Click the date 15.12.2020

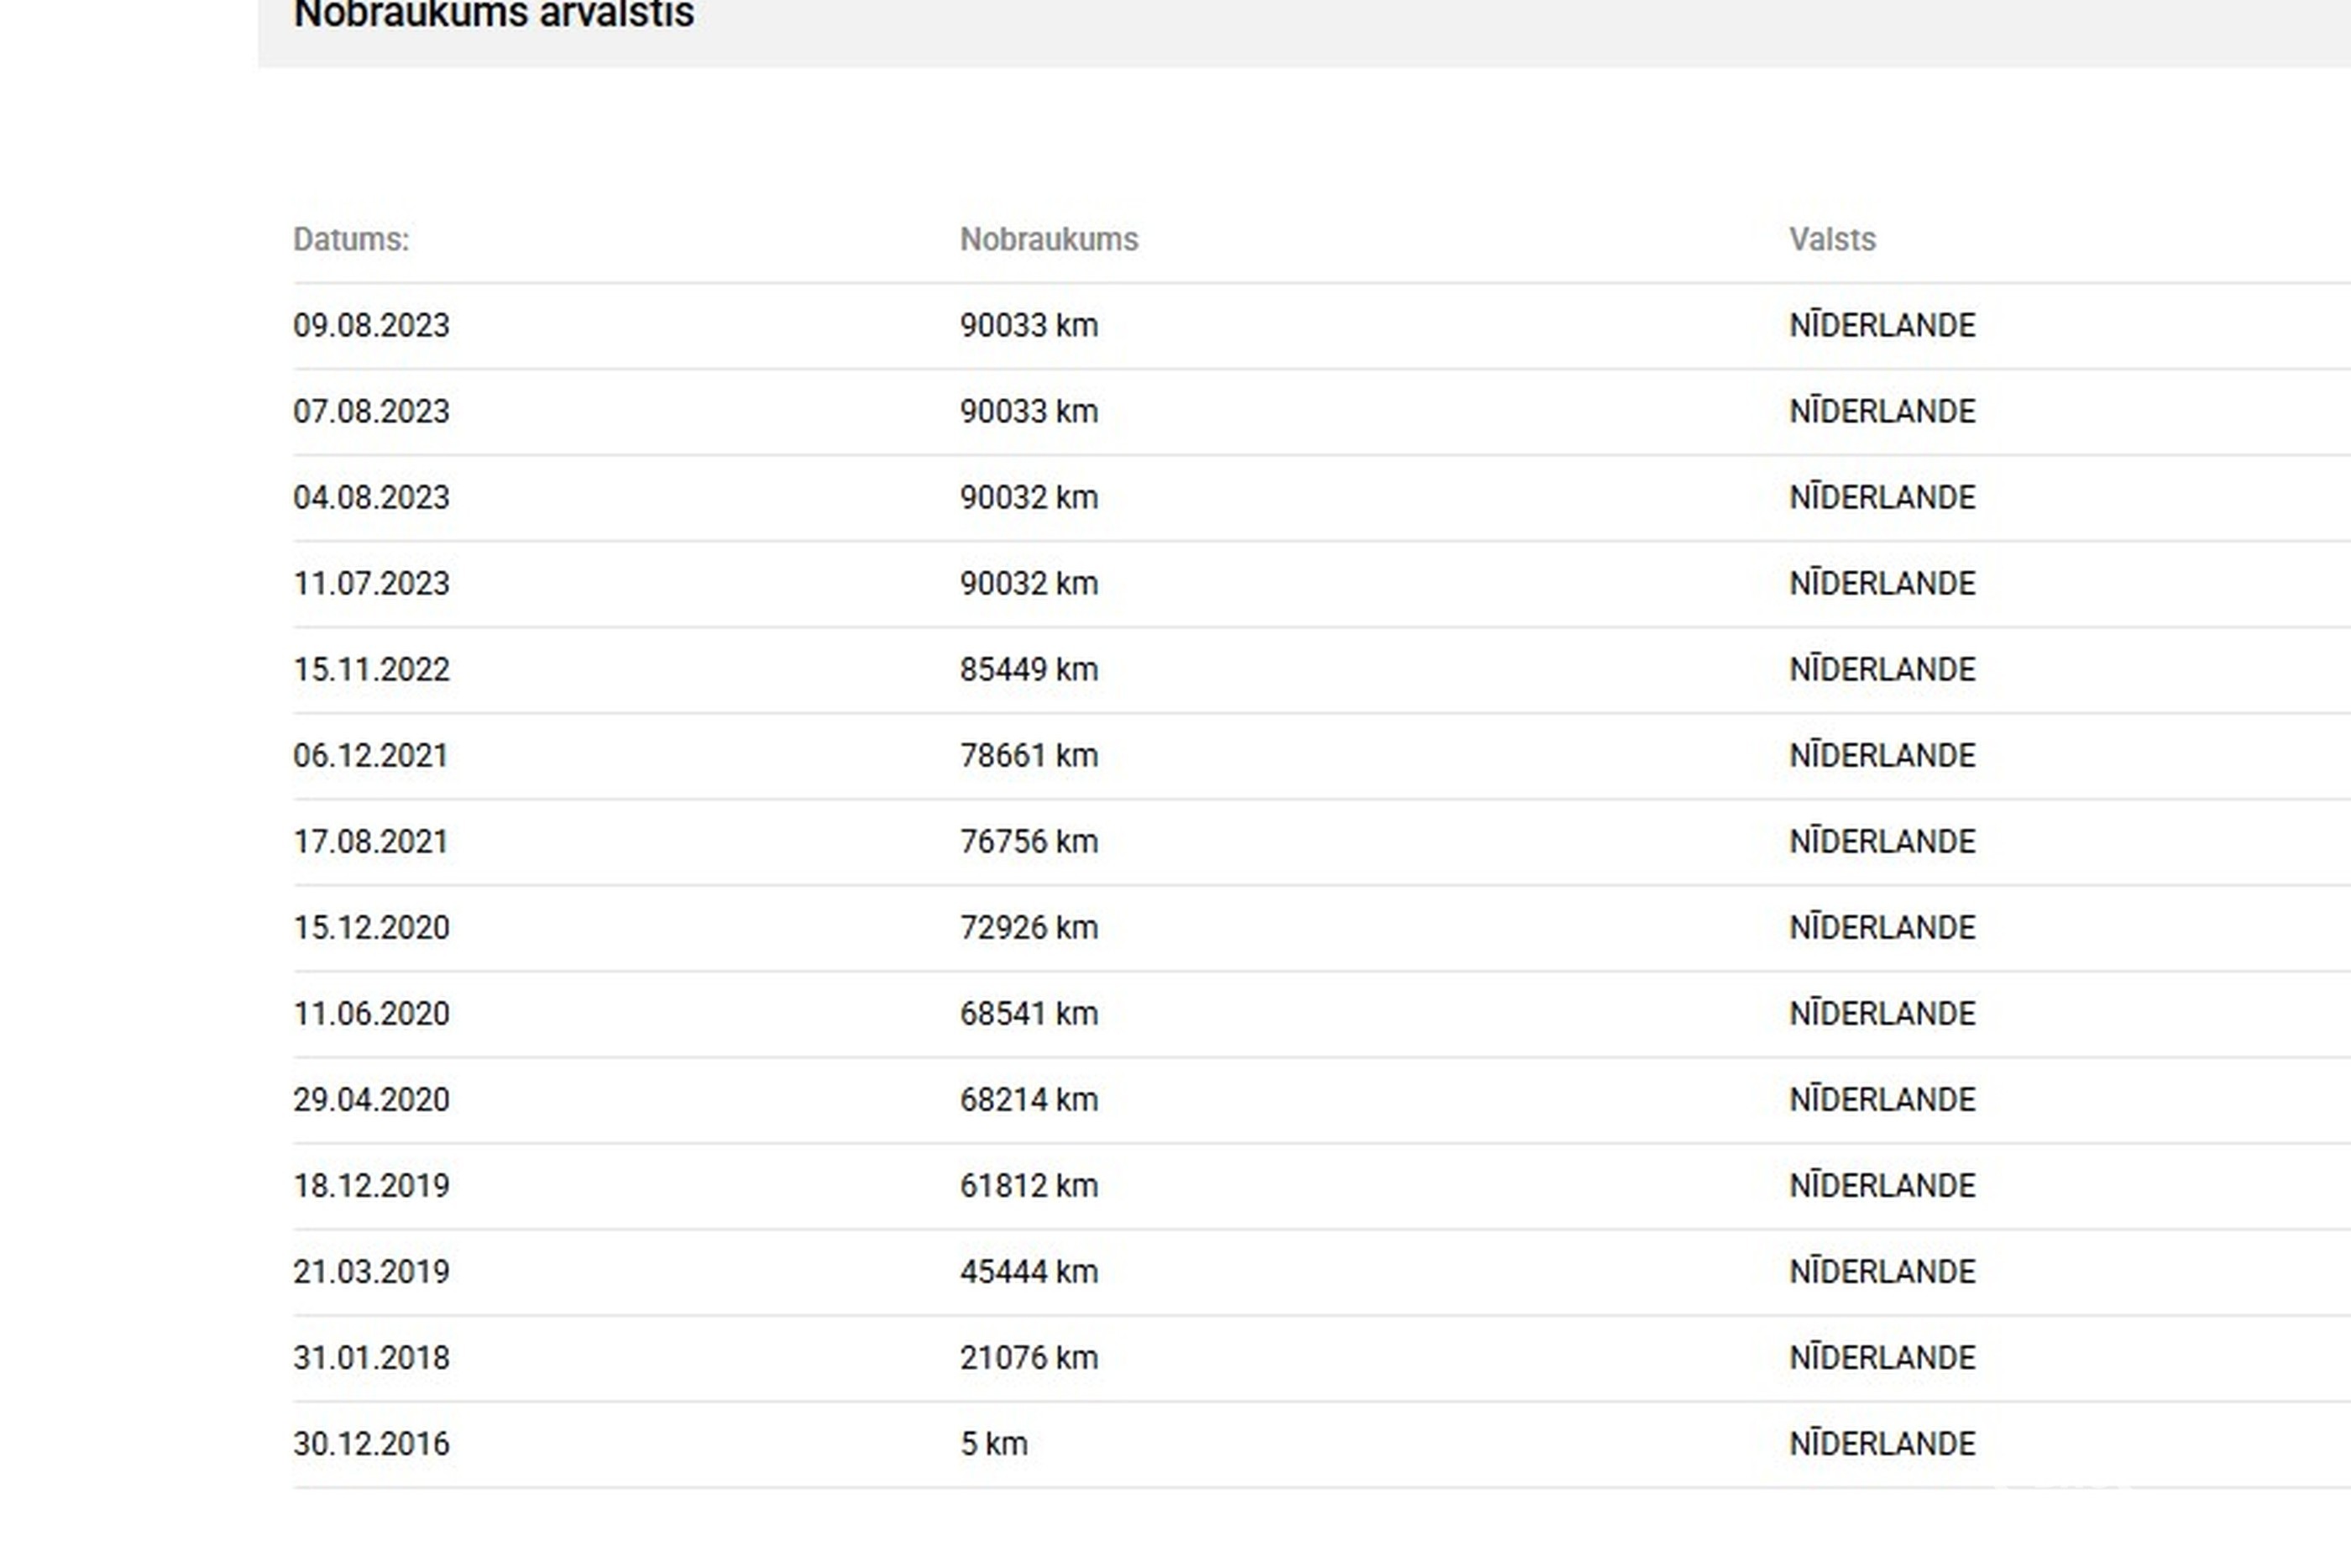(x=371, y=928)
